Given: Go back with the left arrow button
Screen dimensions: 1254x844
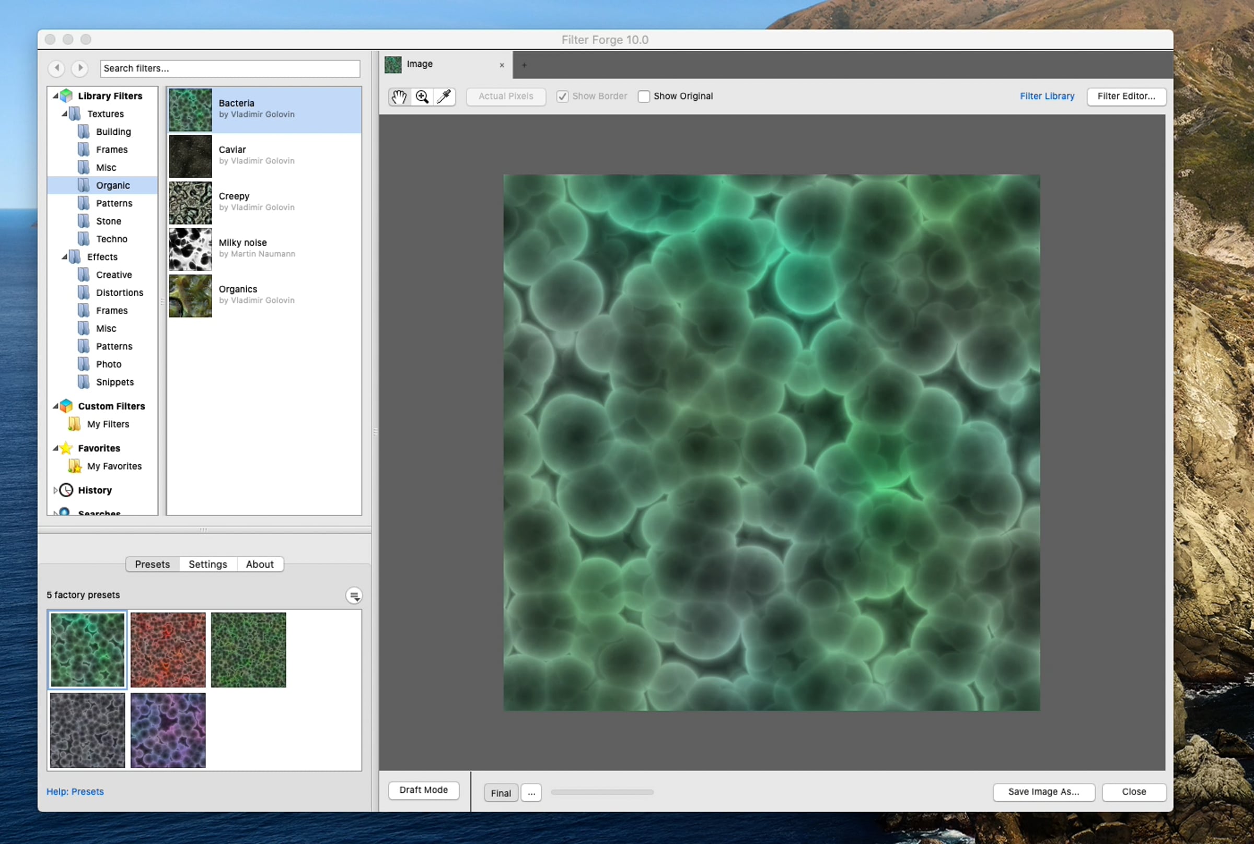Looking at the screenshot, I should pyautogui.click(x=56, y=68).
